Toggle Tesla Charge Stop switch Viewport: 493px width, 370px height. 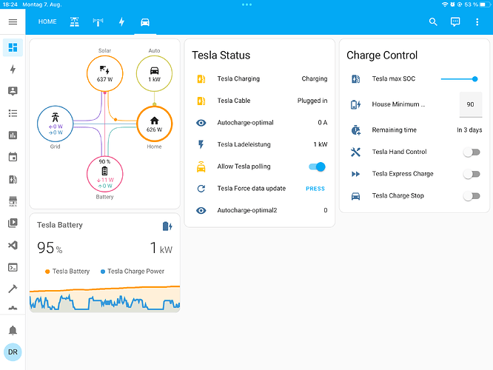(x=472, y=196)
